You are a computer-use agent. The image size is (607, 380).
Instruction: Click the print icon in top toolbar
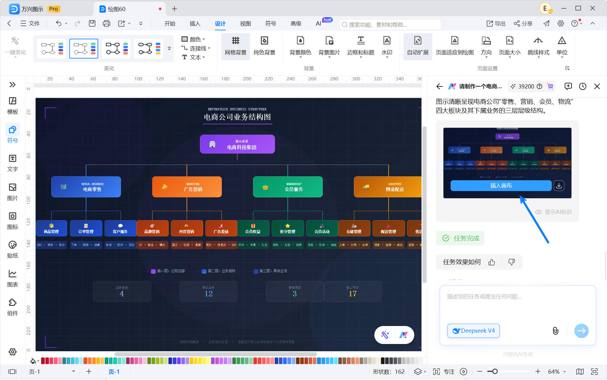[107, 23]
